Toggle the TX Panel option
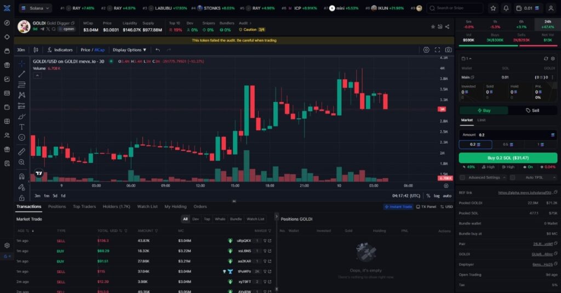The height and width of the screenshot is (293, 561). click(426, 207)
